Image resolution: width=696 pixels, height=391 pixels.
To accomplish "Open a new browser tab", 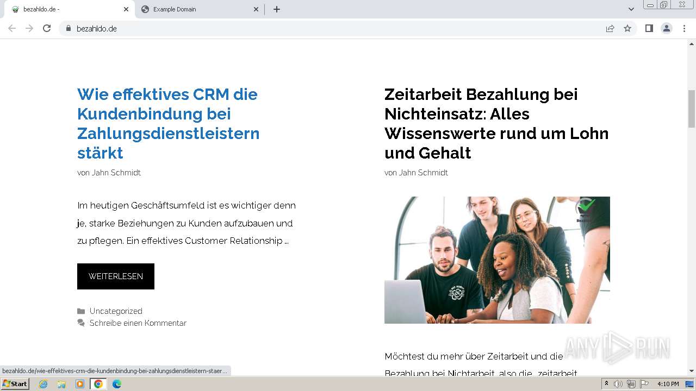I will click(277, 9).
